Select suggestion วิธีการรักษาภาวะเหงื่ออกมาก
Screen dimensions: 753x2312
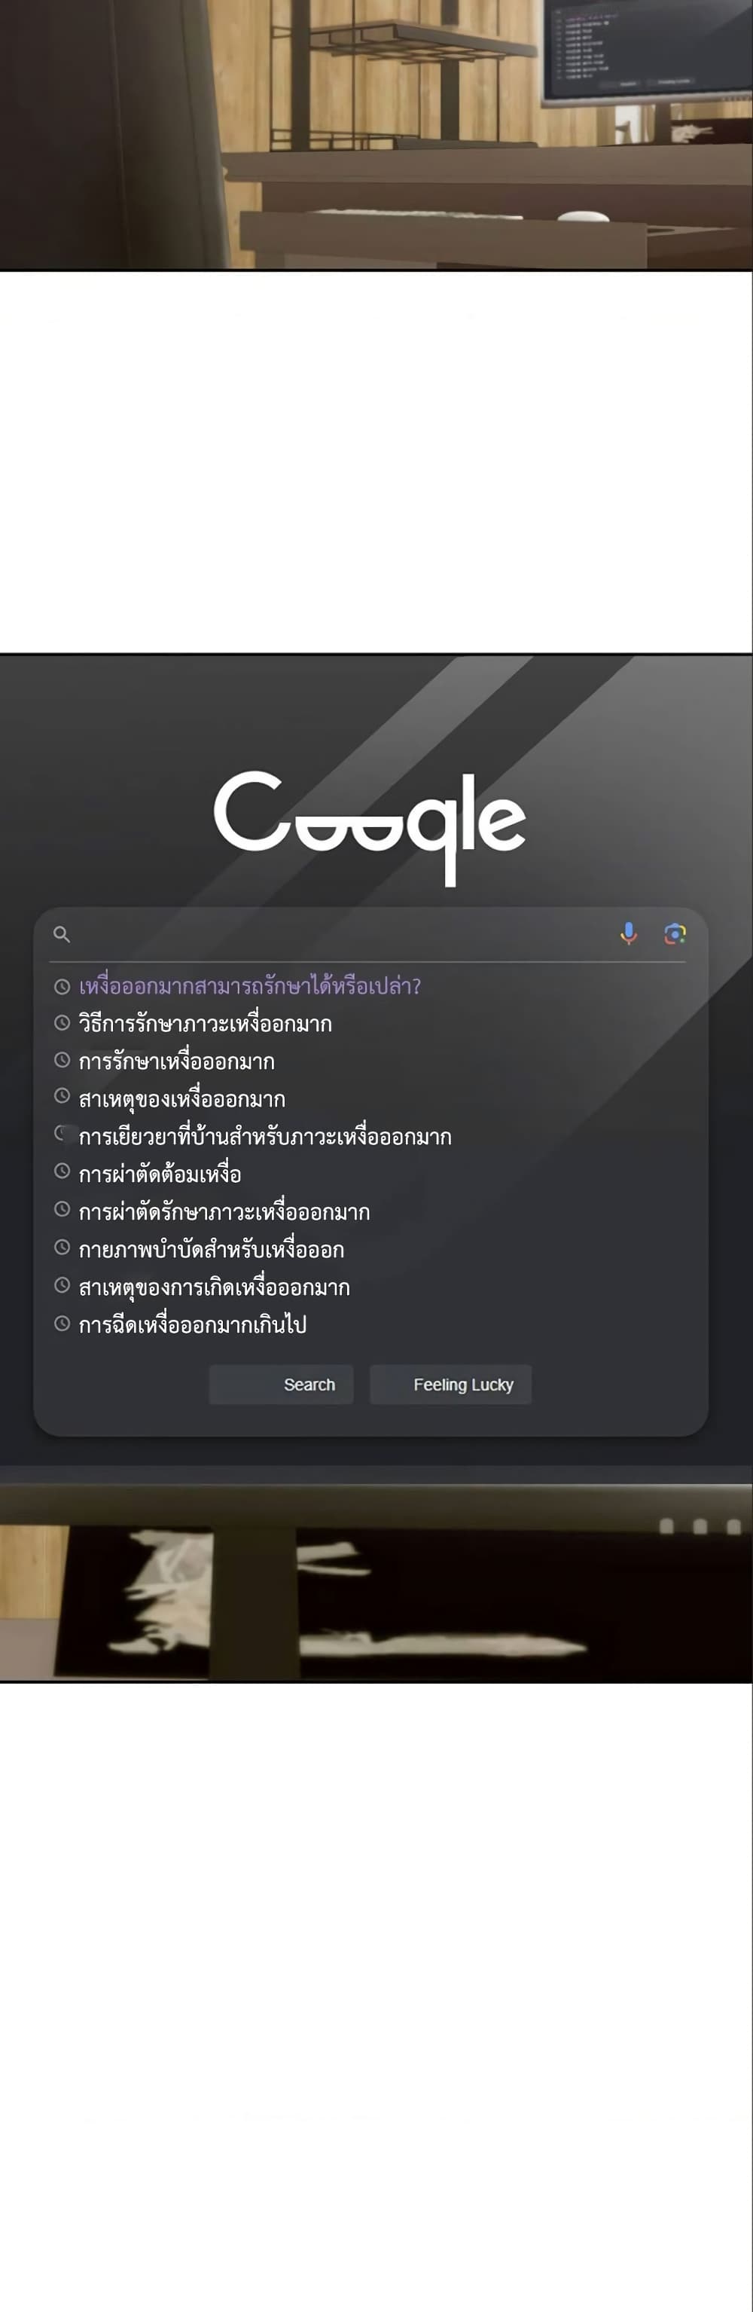pyautogui.click(x=206, y=1024)
